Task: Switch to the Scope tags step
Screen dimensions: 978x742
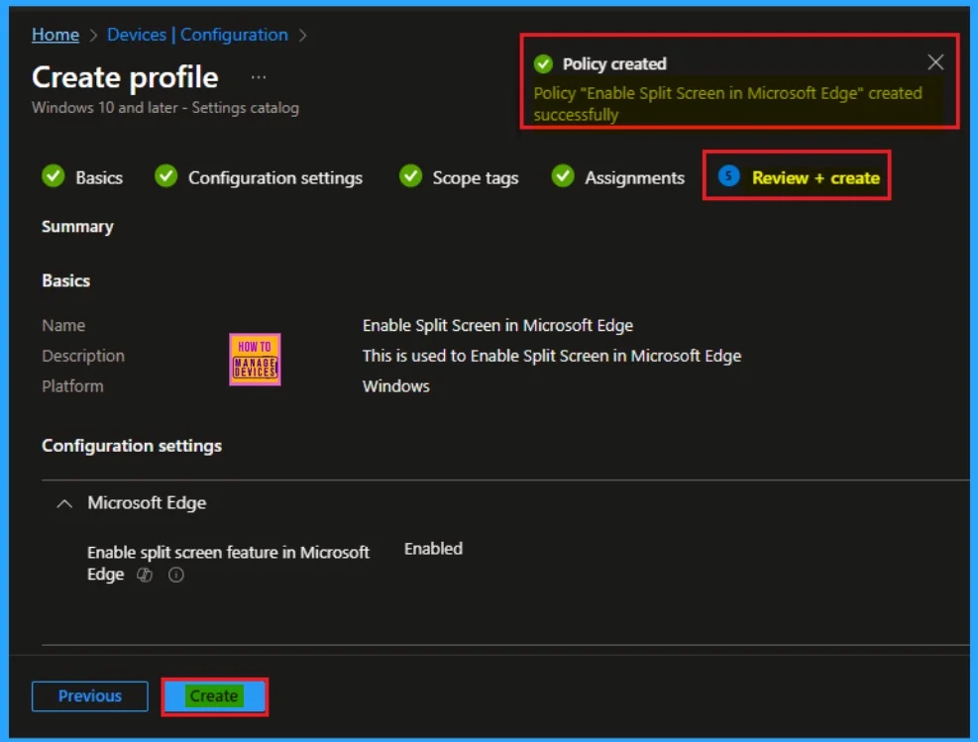Action: (476, 177)
